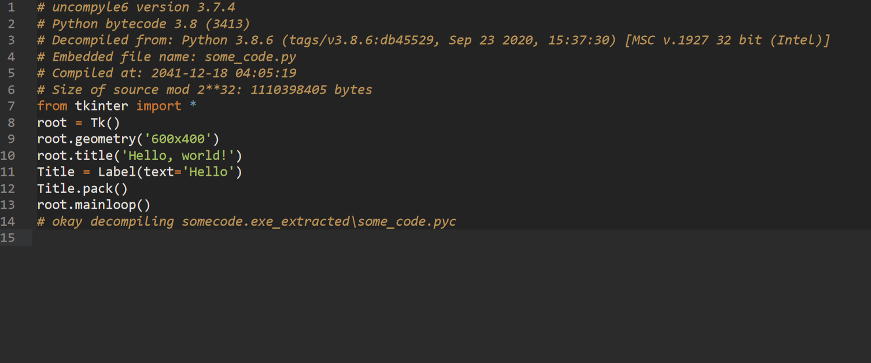The height and width of the screenshot is (363, 871).
Task: Click the 'uncompyle6 version 3.7.4' comment
Action: (x=136, y=8)
